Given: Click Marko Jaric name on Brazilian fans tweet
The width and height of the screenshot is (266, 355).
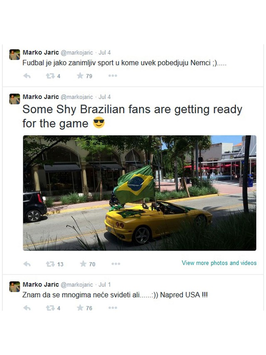Looking at the screenshot, I should pyautogui.click(x=41, y=97).
